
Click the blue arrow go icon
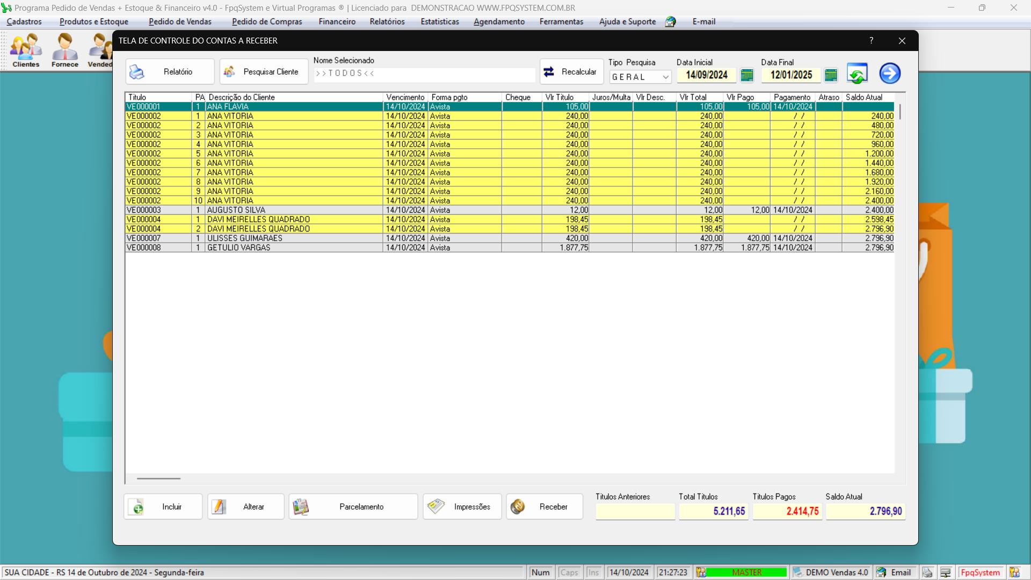(x=890, y=74)
